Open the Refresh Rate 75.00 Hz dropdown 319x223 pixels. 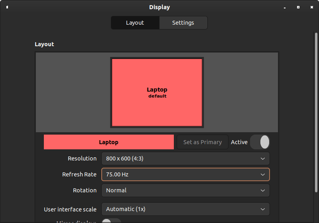185,174
